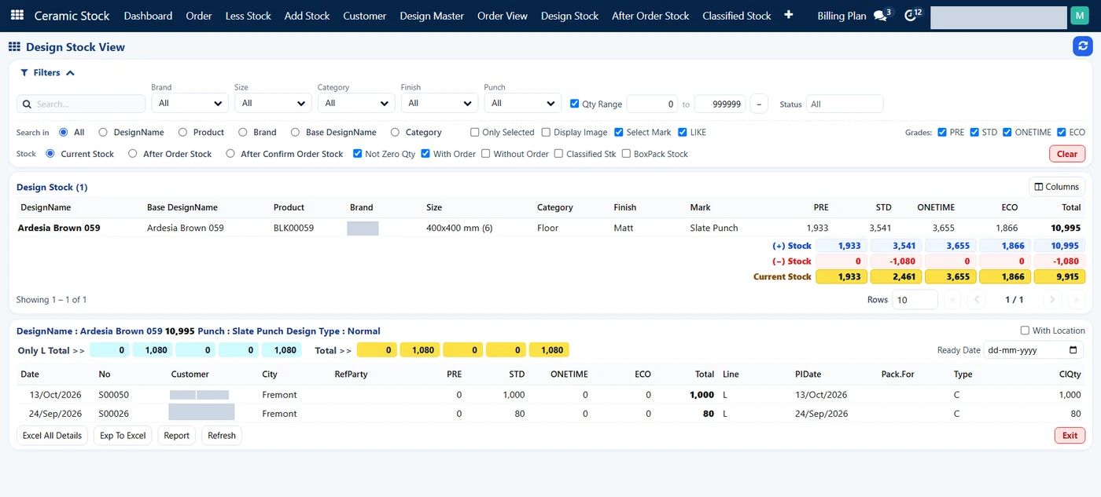Click the red Exit button

point(1070,436)
